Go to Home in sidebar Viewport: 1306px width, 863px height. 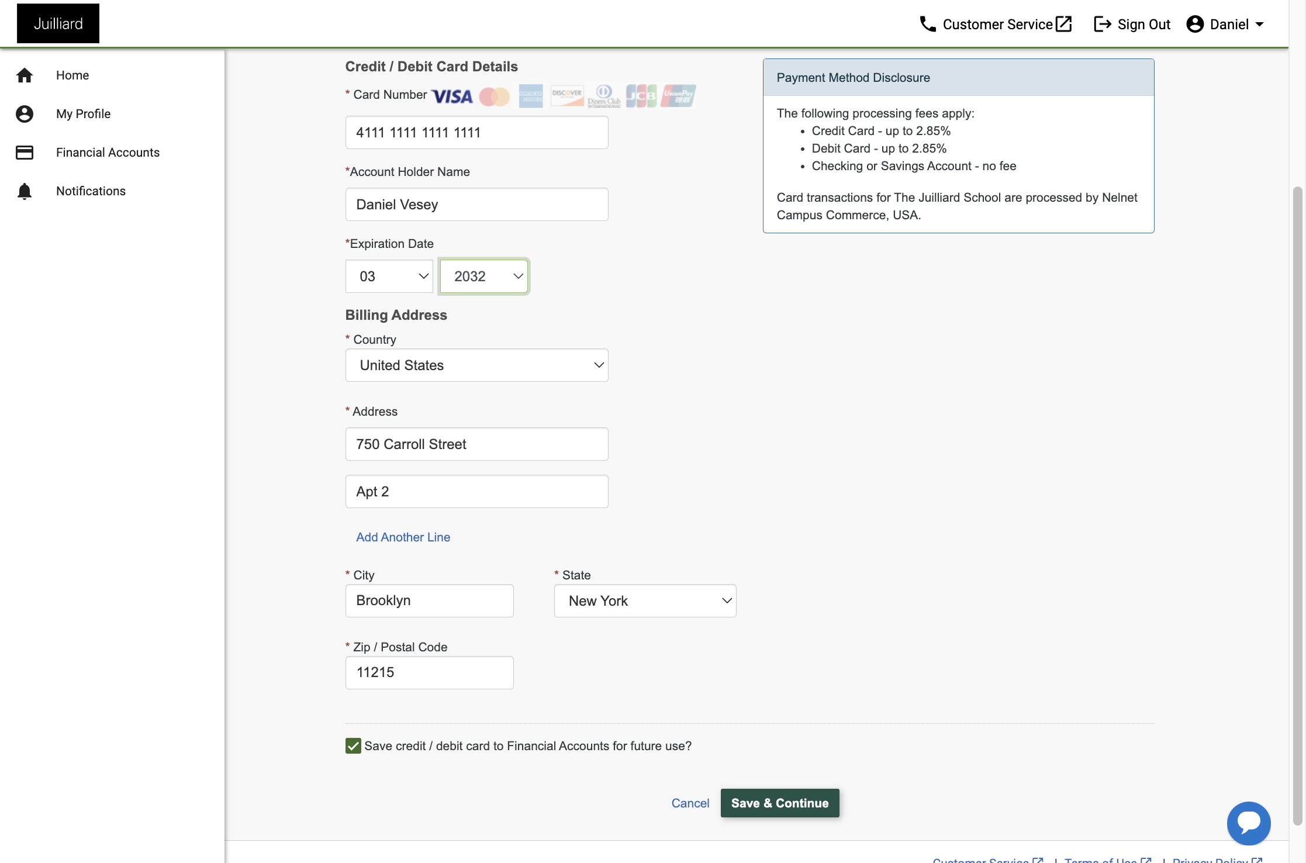pos(72,75)
